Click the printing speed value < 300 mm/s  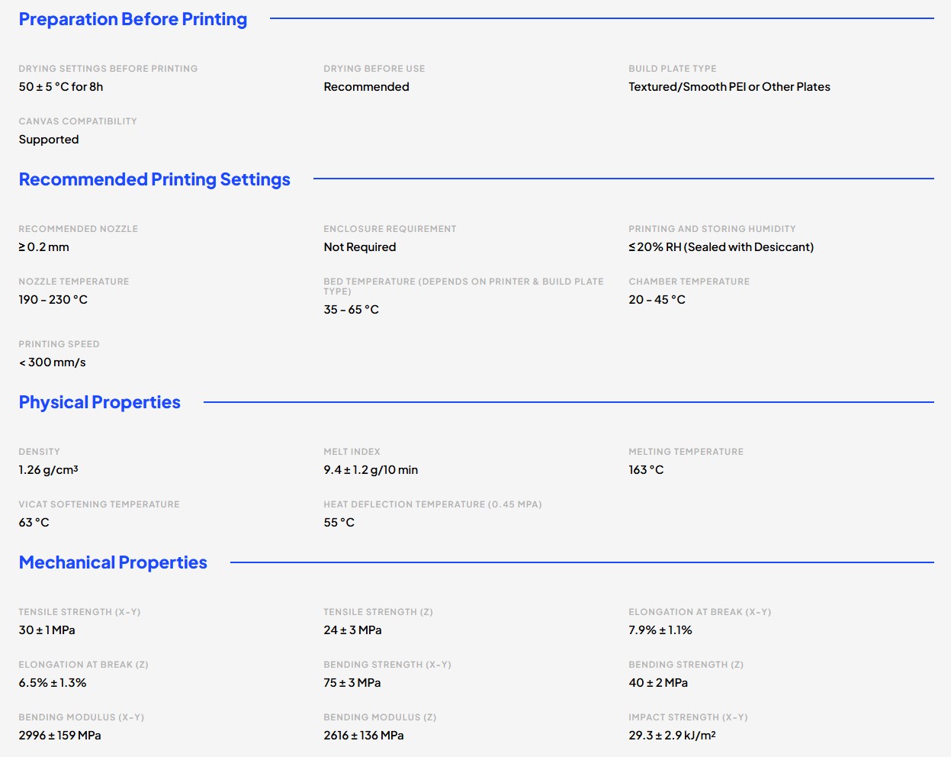(x=53, y=362)
